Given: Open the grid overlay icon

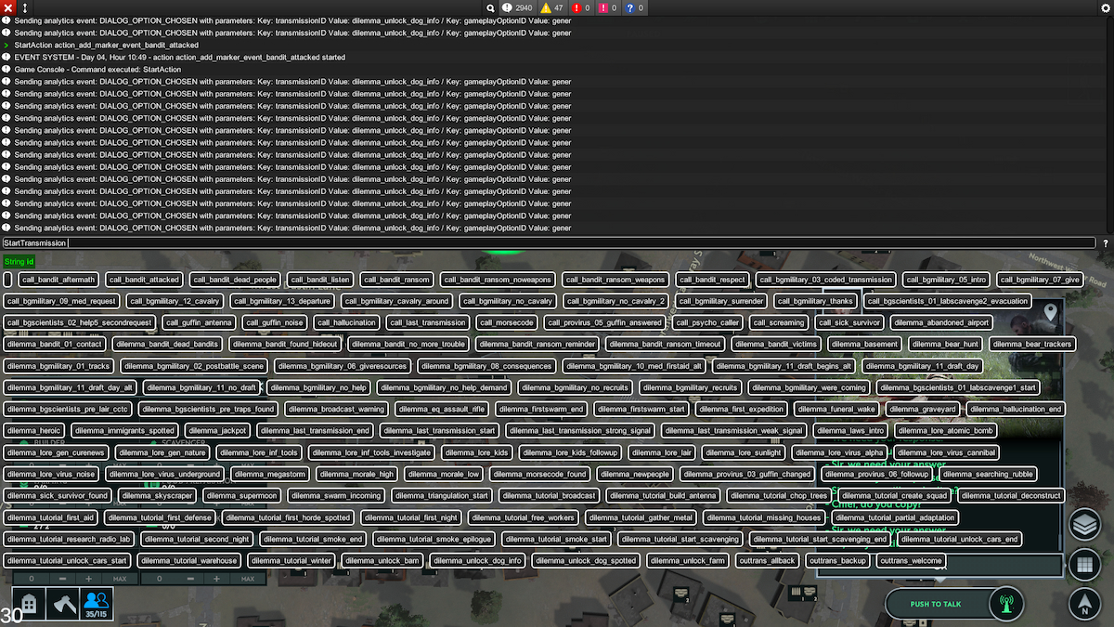Looking at the screenshot, I should click(1084, 564).
